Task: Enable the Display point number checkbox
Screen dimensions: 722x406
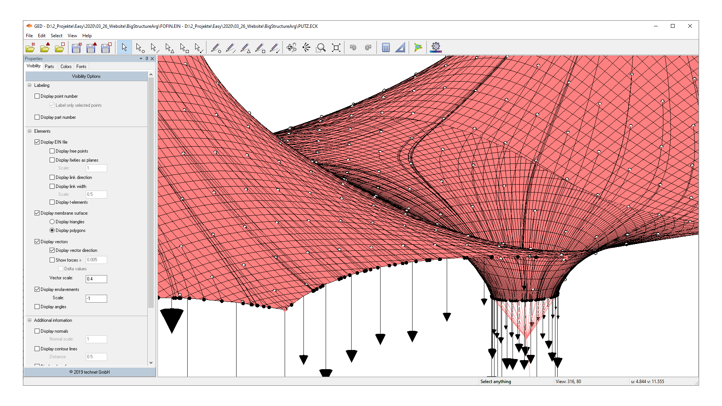Action: point(37,96)
